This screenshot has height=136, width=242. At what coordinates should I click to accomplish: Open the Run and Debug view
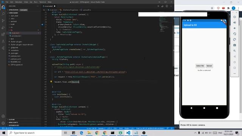click(3, 28)
